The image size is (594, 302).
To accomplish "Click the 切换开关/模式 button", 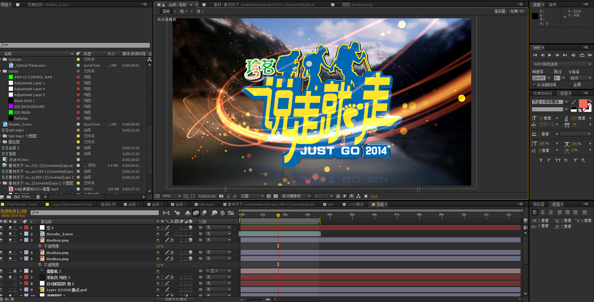I will (x=176, y=299).
